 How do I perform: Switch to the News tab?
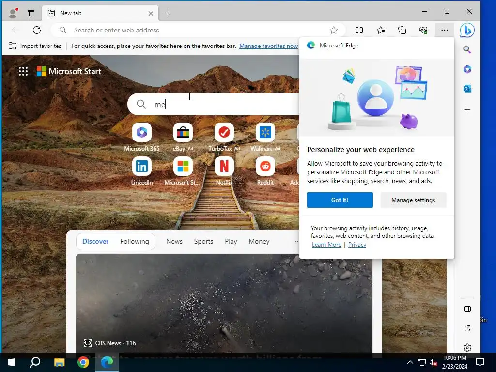point(174,241)
